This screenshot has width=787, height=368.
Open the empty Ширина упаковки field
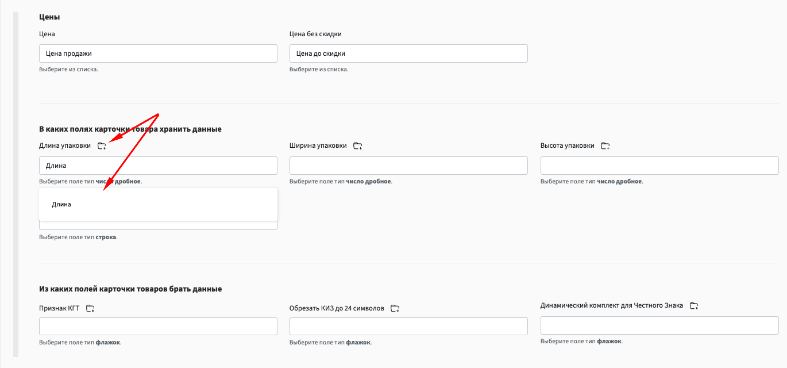click(408, 166)
